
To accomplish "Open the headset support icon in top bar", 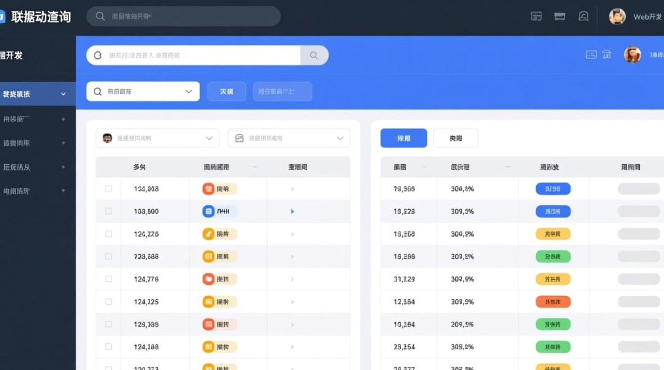I will point(583,16).
